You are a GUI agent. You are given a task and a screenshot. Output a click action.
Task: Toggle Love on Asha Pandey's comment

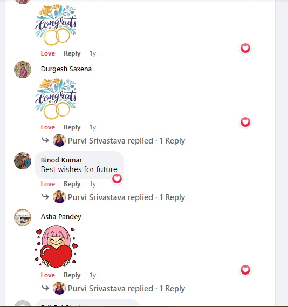click(x=48, y=275)
